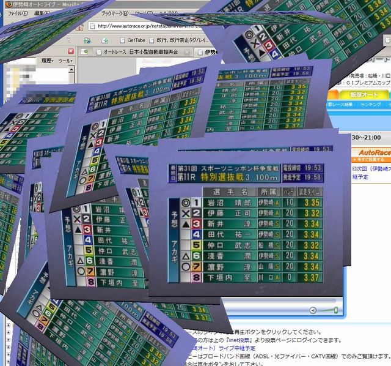Click the Firefox logo in the title bar

click(9, 4)
